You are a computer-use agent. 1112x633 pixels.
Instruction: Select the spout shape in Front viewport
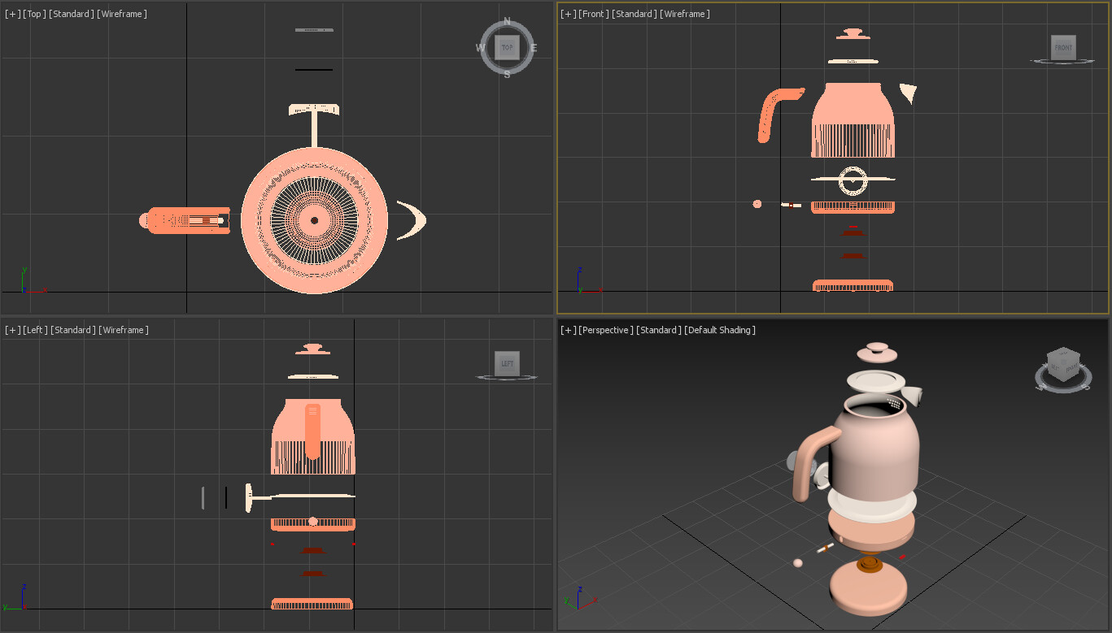point(908,93)
